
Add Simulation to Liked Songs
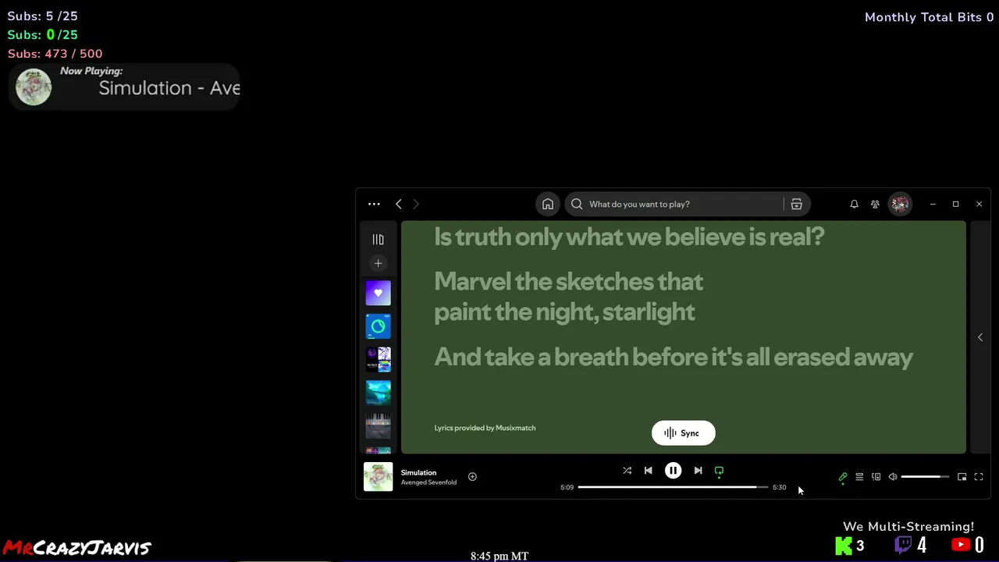click(472, 477)
